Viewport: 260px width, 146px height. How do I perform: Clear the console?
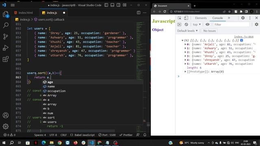click(x=186, y=24)
